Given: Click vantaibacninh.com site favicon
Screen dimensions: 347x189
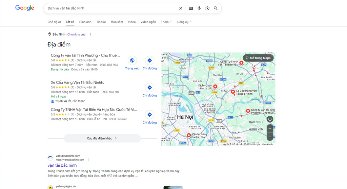Looking at the screenshot, I should [x=50, y=158].
